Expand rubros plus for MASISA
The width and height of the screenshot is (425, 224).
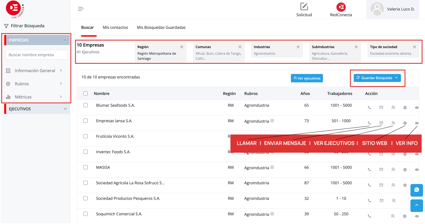272,167
